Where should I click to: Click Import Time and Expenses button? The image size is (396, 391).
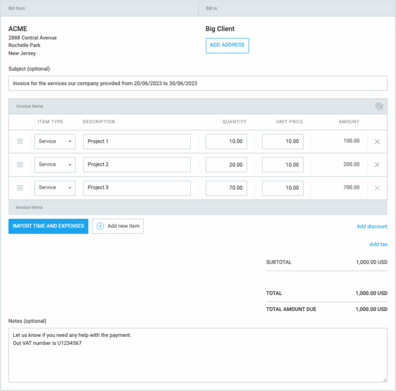click(x=48, y=226)
